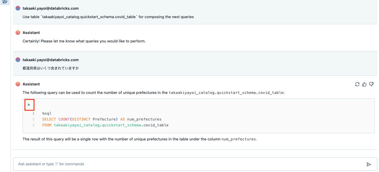Click the 'Use table' instruction message text
Viewport: 379px width, 172px height.
point(108,17)
